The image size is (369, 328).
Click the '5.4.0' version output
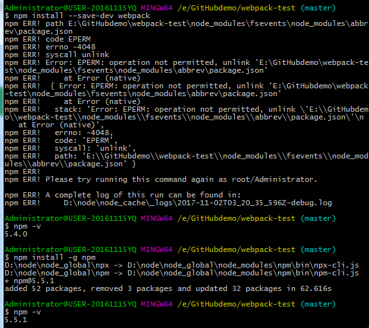pos(16,234)
